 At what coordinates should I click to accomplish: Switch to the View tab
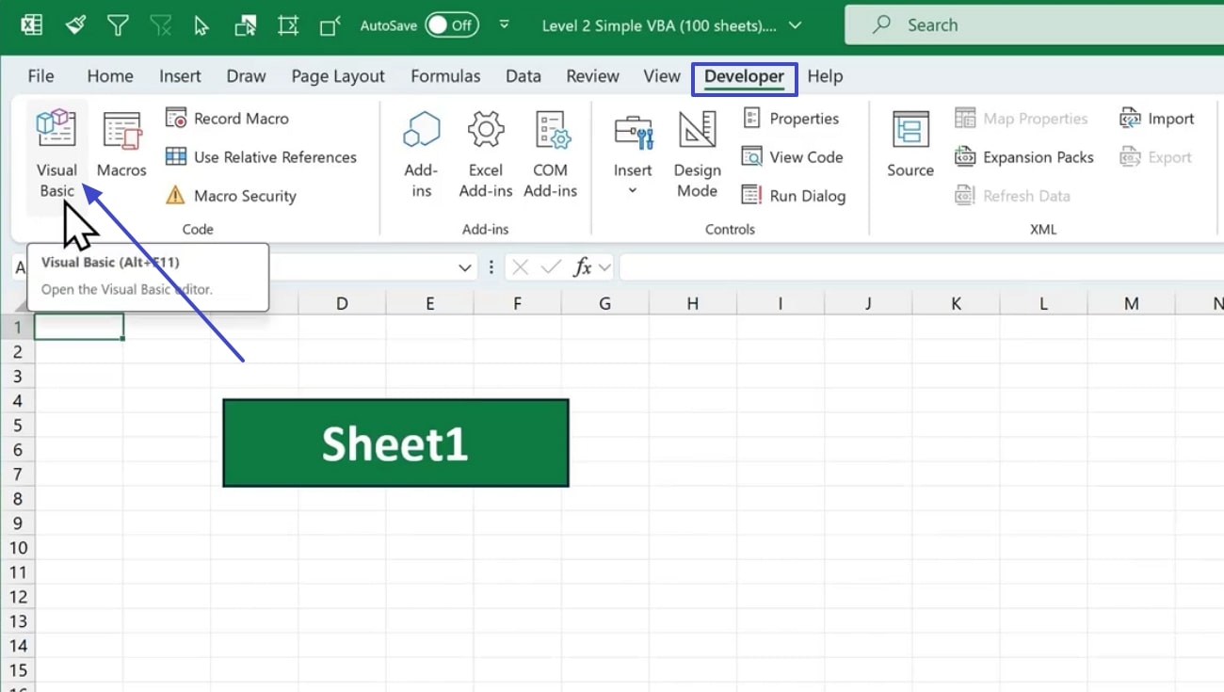pyautogui.click(x=662, y=76)
